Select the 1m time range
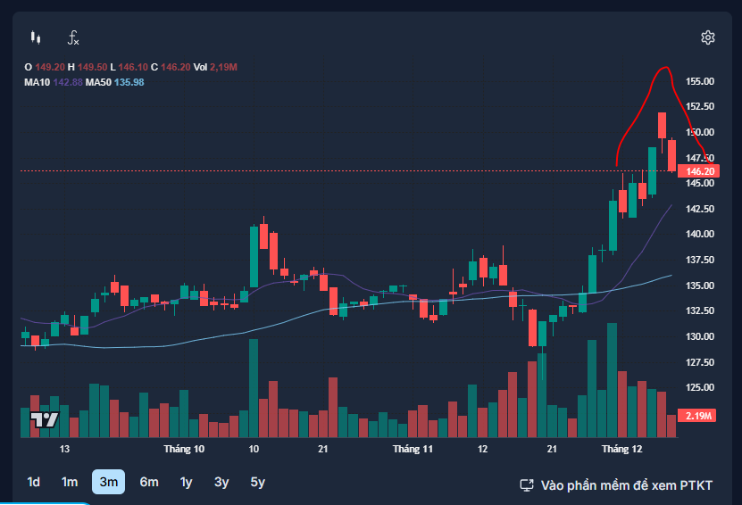This screenshot has width=742, height=505. (70, 482)
